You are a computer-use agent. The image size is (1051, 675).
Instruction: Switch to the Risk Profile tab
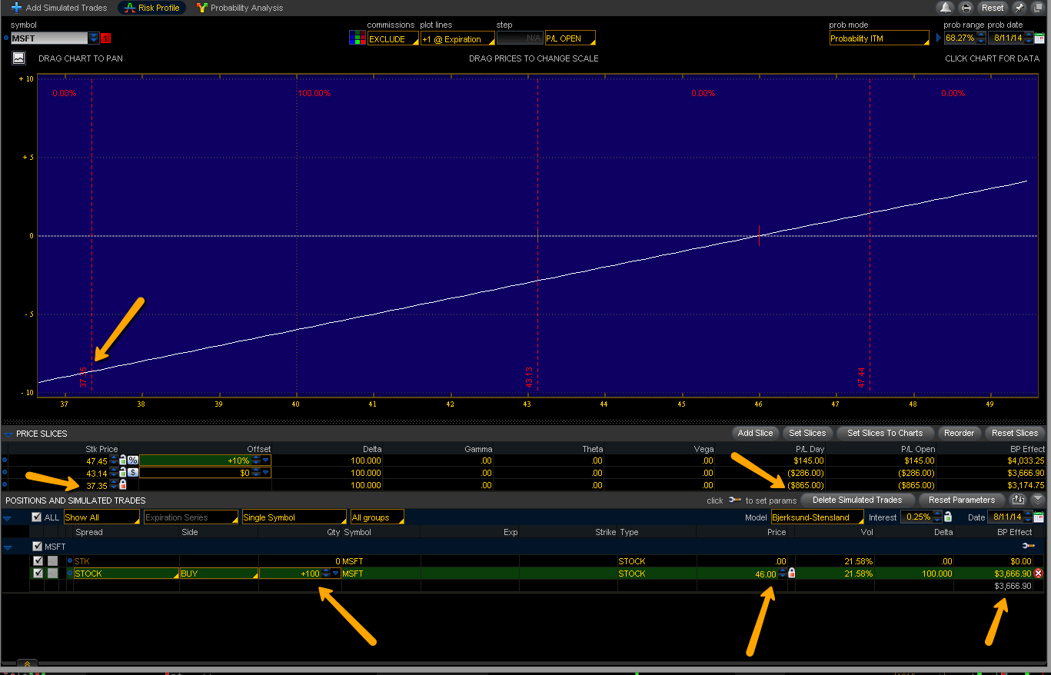click(151, 8)
